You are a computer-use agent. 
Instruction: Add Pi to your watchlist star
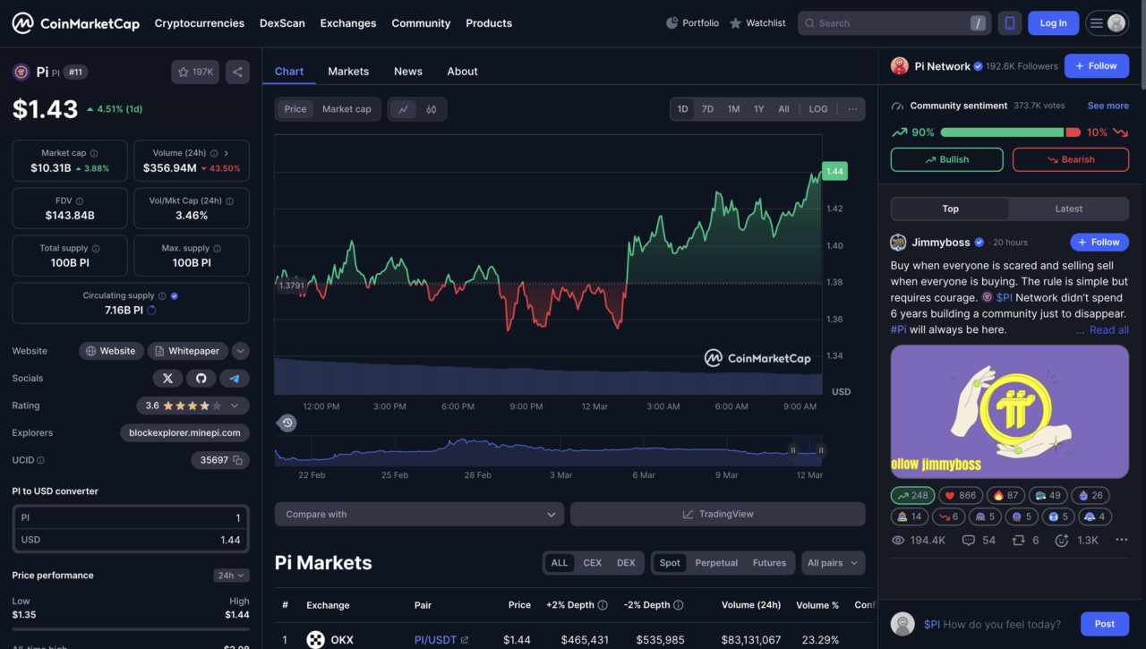click(x=184, y=72)
